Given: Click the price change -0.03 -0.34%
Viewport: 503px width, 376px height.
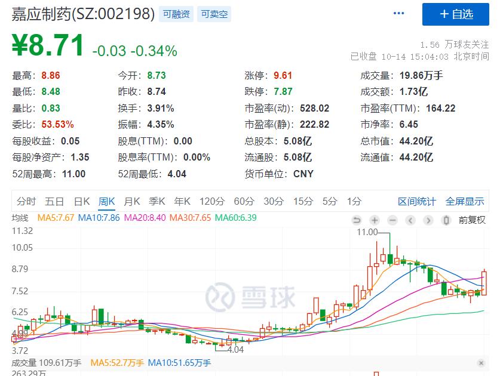Looking at the screenshot, I should pyautogui.click(x=135, y=51).
